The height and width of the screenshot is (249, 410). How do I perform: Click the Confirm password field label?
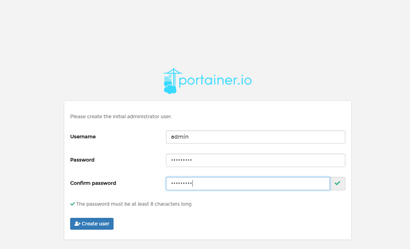(x=93, y=183)
